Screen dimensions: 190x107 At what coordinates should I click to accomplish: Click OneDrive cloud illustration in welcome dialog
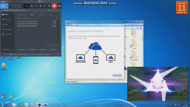coord(95,46)
